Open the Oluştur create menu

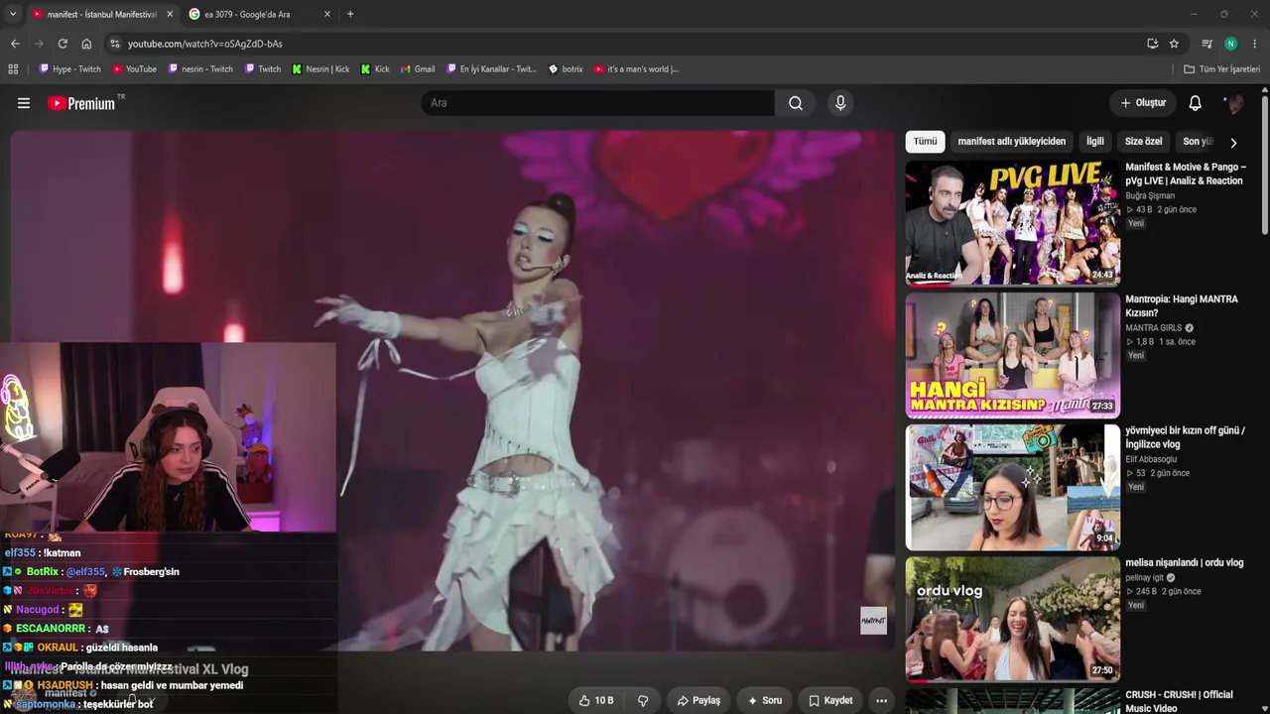(1143, 103)
